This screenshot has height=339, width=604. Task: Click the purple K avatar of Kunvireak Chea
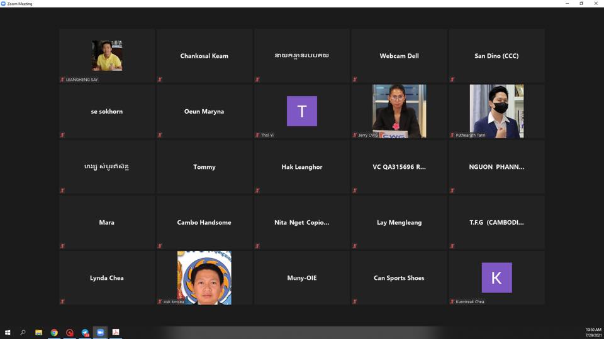[496, 277]
